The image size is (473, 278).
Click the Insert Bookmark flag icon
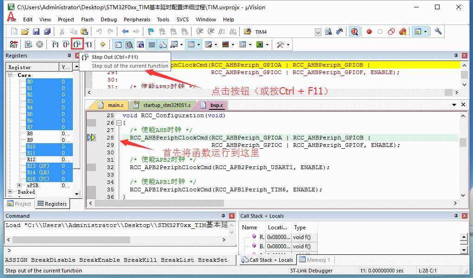(151, 32)
